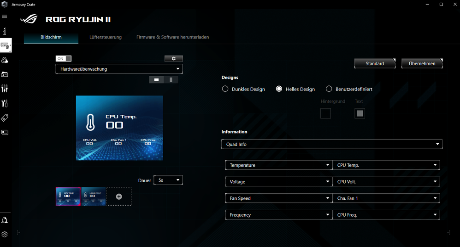The height and width of the screenshot is (247, 460).
Task: Open the Hardwareüberwachung mode dropdown
Action: click(119, 69)
